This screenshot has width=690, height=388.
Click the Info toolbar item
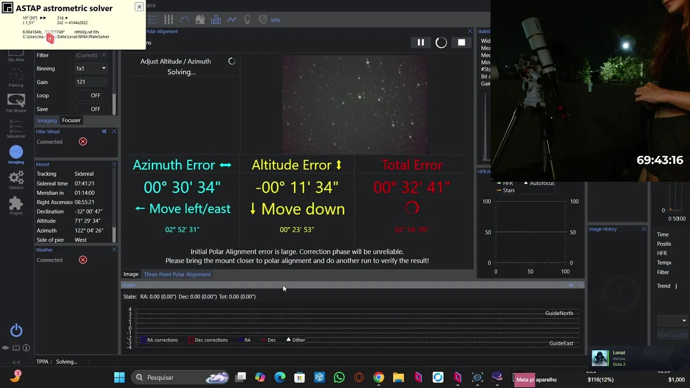pyautogui.click(x=275, y=20)
